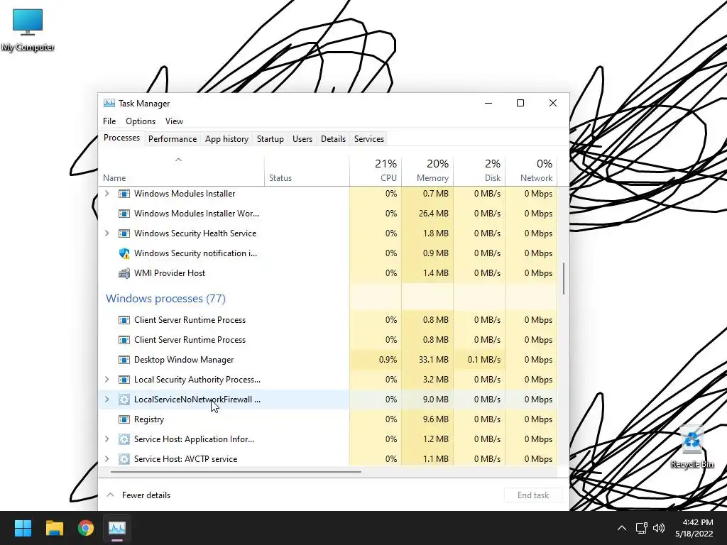This screenshot has width=727, height=545.
Task: Expand the LocalServiceNoNetworkFirewall row
Action: click(x=107, y=400)
